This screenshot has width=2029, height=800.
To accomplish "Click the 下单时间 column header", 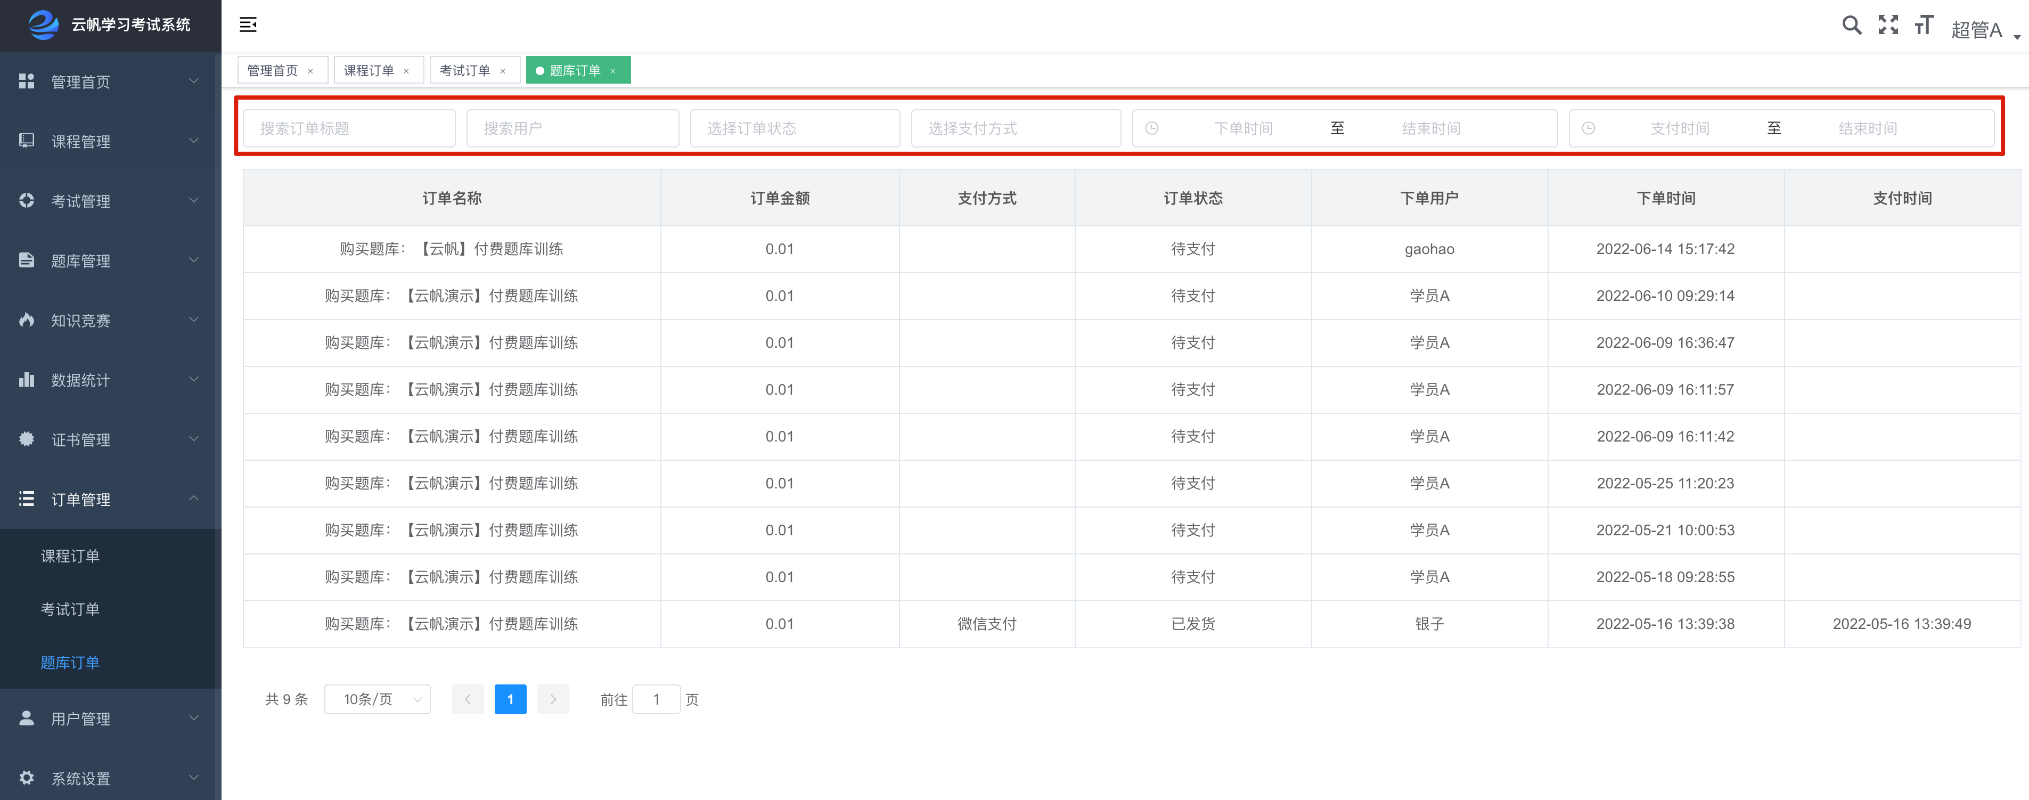I will click(x=1666, y=199).
